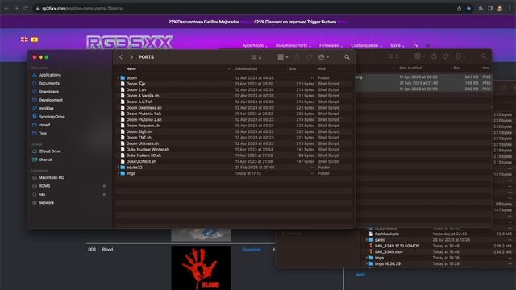Select Doom Sigil.sh file

(139, 131)
